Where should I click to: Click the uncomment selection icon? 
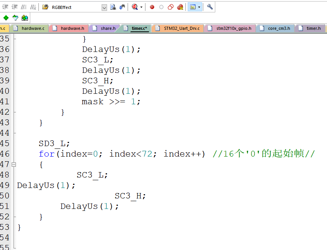33,7
